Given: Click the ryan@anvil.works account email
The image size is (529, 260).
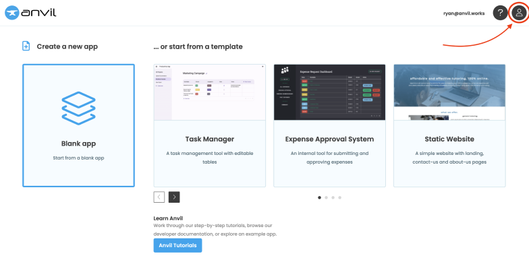Looking at the screenshot, I should tap(464, 13).
